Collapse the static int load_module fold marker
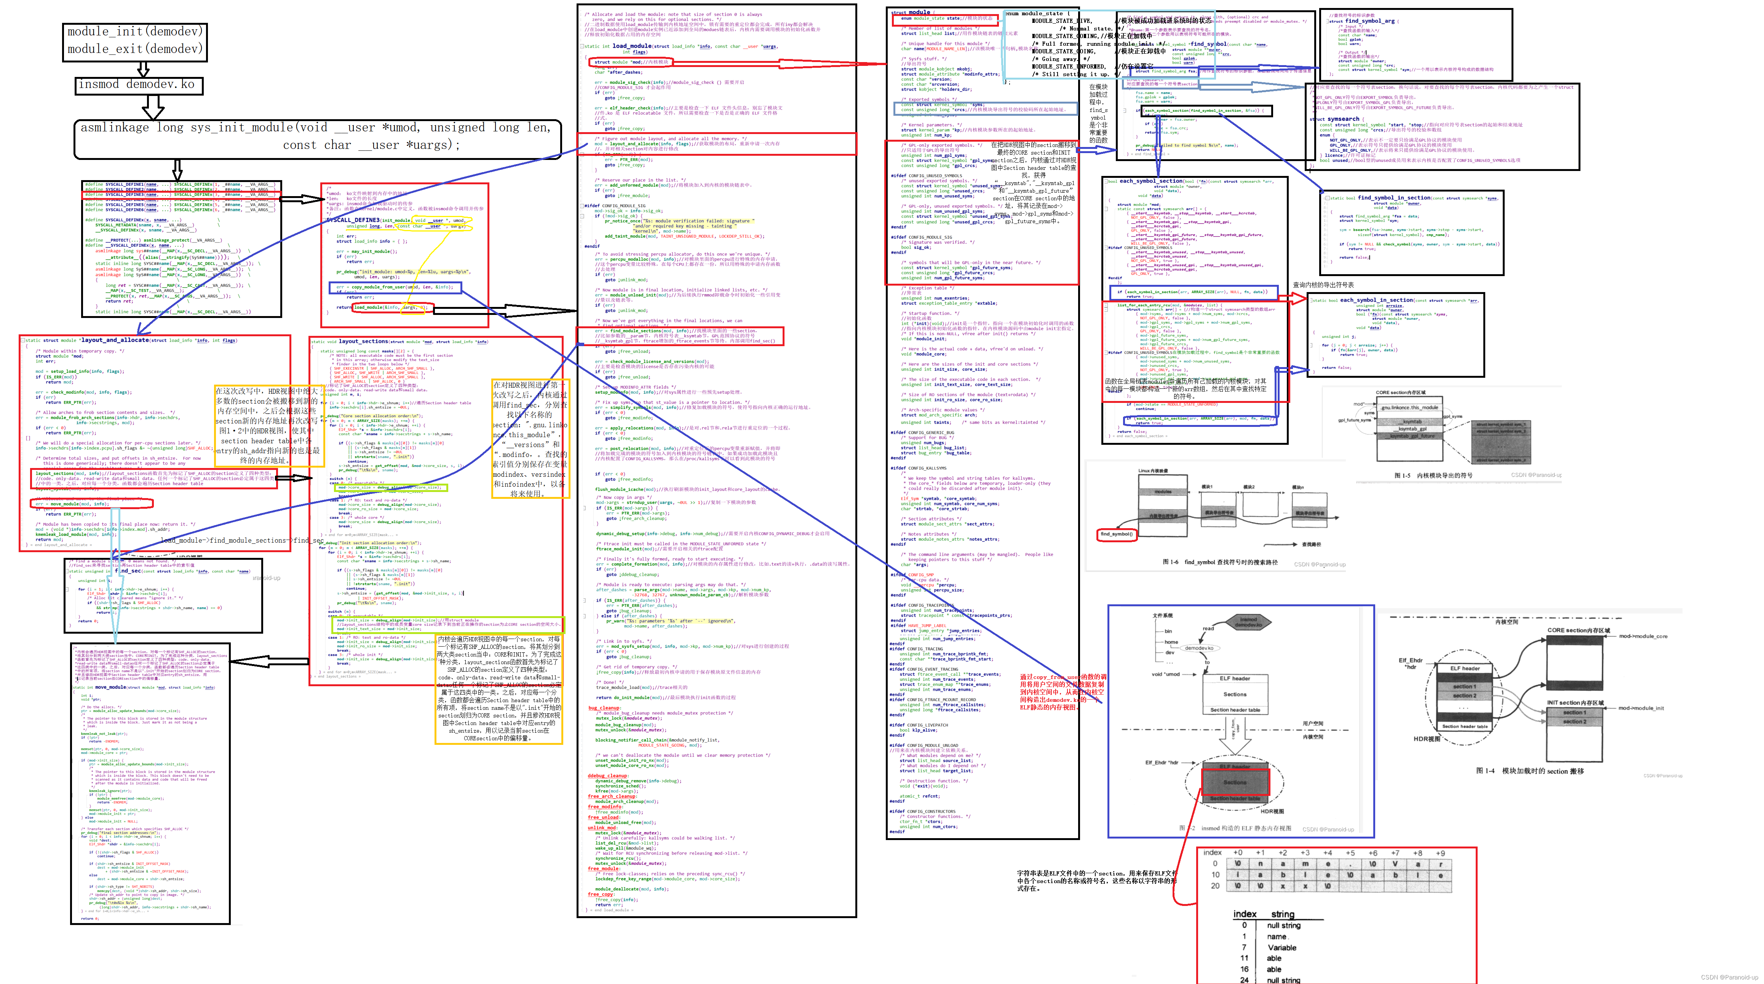Screen dimensions: 1764x984 tap(582, 46)
